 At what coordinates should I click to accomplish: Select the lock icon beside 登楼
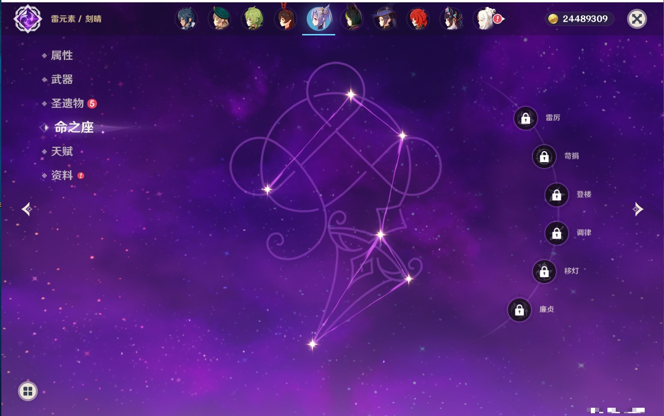click(557, 195)
